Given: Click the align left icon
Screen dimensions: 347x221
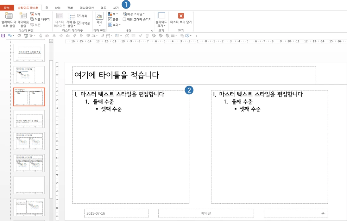Looking at the screenshot, I should pos(81,35).
